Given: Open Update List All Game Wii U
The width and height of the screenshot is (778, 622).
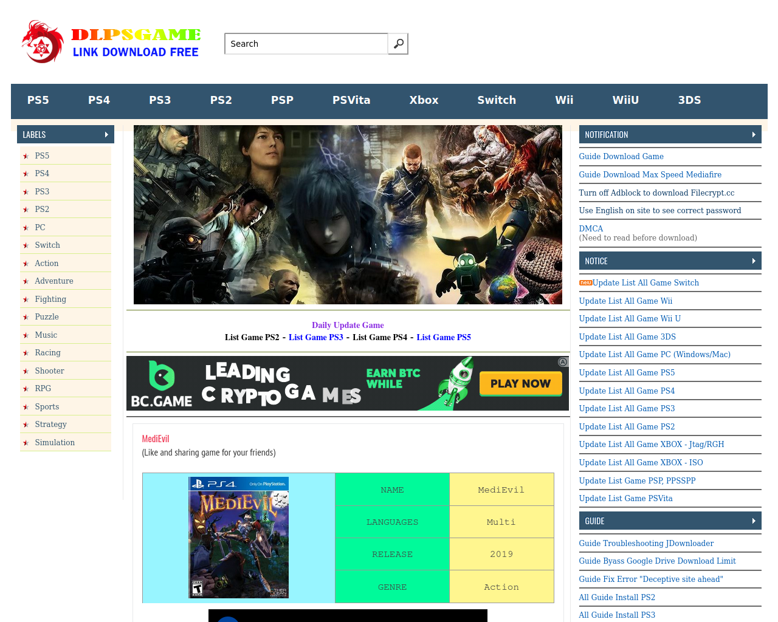Looking at the screenshot, I should coord(630,319).
